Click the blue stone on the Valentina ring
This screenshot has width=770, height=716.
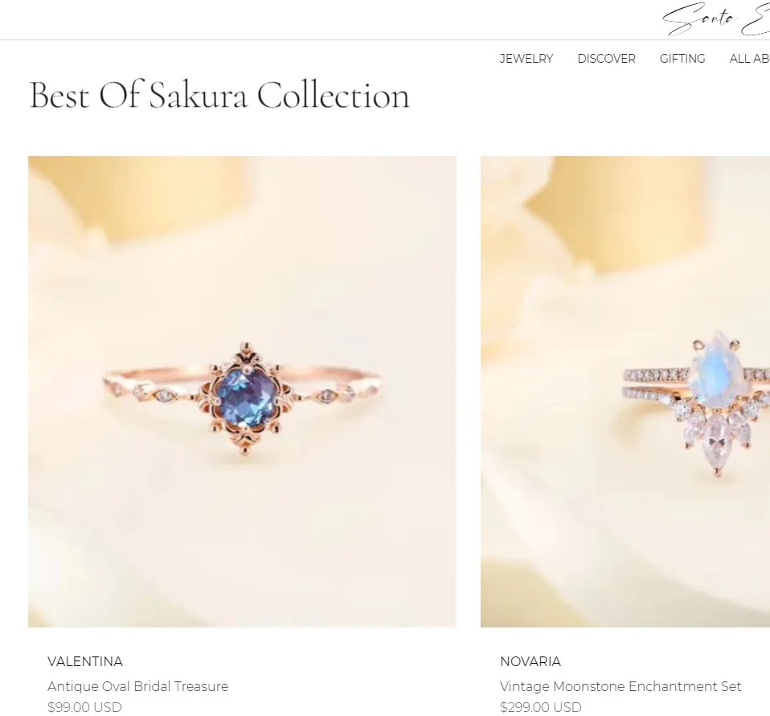243,395
